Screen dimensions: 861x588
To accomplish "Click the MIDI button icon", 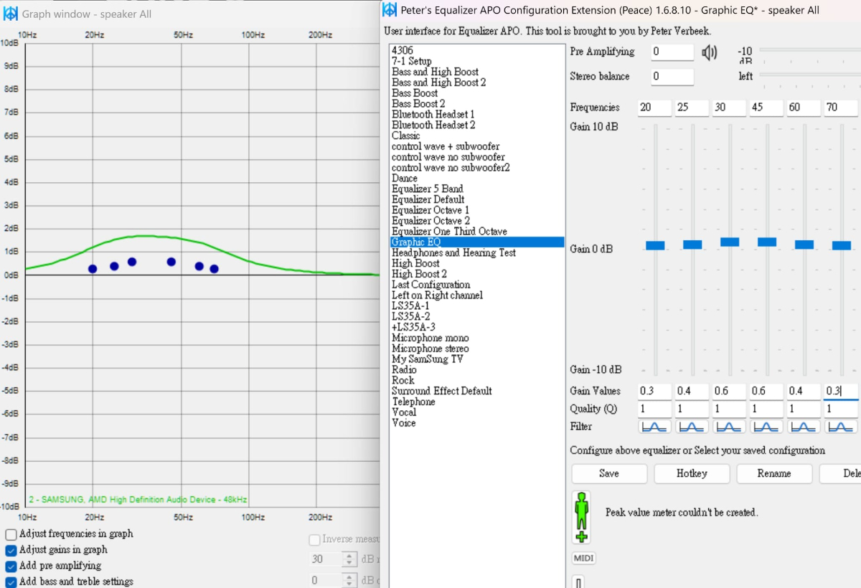I will click(583, 559).
